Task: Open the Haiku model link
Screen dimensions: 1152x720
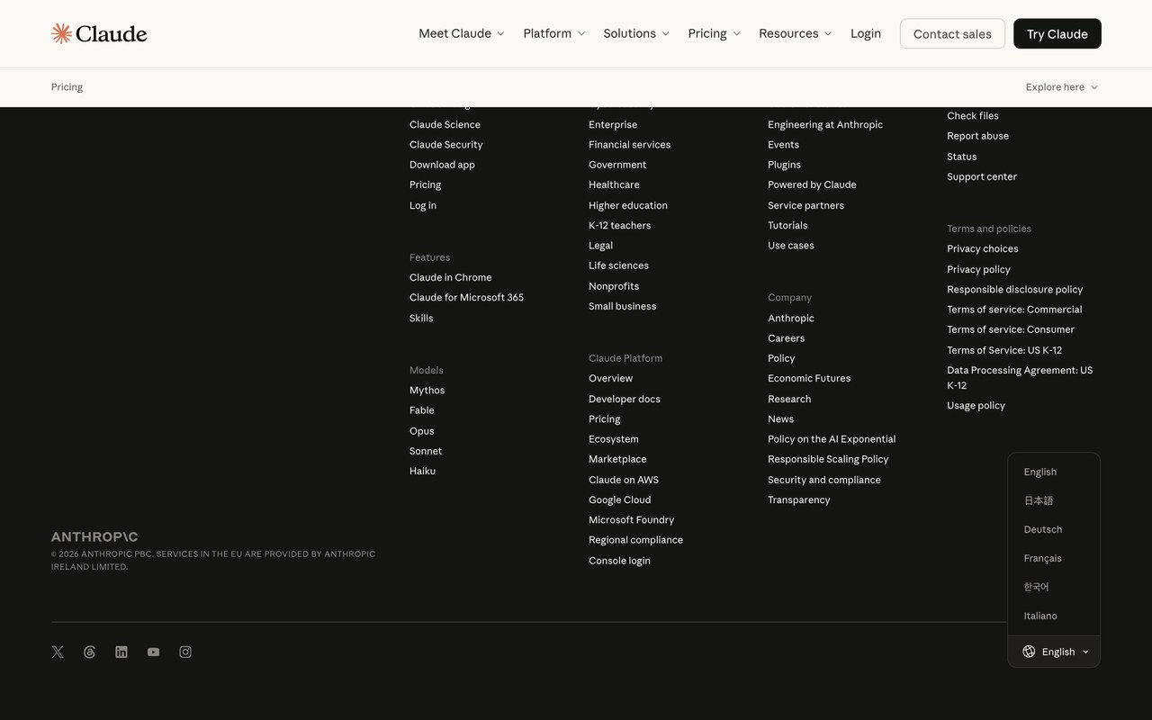Action: tap(423, 471)
